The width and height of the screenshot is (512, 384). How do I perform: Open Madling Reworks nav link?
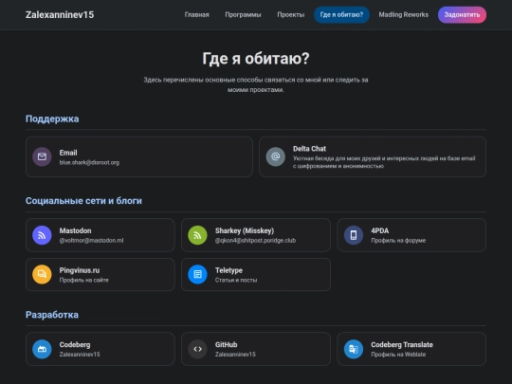click(404, 14)
